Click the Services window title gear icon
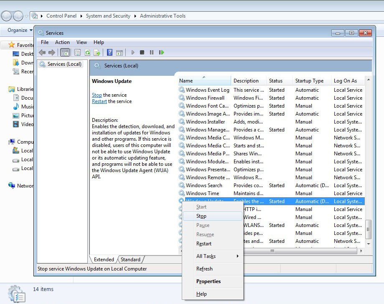 (x=41, y=33)
